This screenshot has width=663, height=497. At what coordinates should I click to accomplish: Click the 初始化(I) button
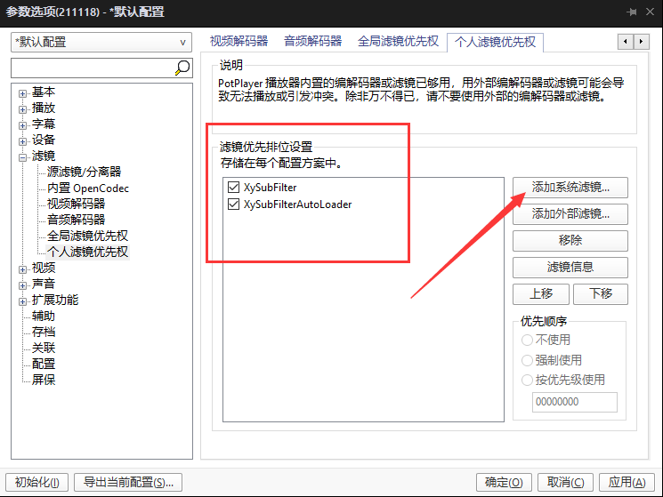[x=36, y=482]
